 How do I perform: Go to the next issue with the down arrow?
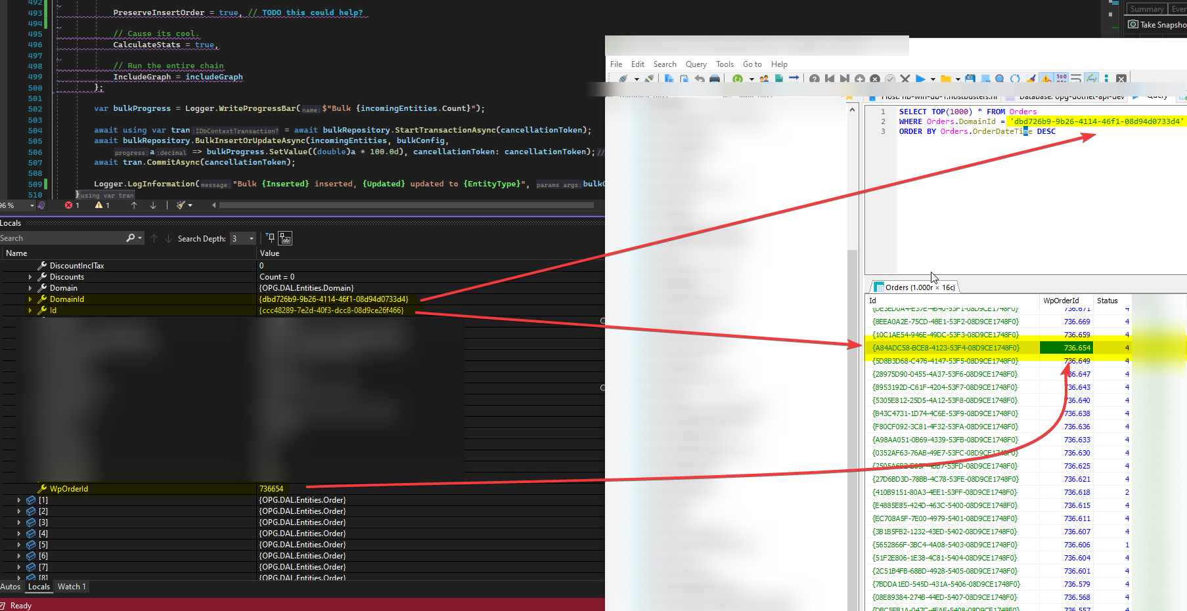tap(153, 205)
